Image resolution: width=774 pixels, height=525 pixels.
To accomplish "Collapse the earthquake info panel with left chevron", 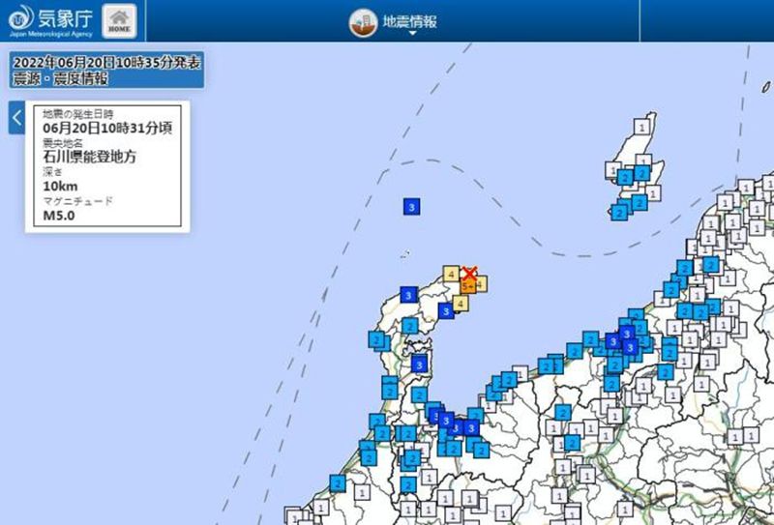I will click(16, 118).
